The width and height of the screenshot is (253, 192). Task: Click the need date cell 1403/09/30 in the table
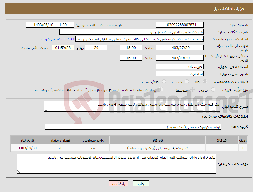point(27,148)
